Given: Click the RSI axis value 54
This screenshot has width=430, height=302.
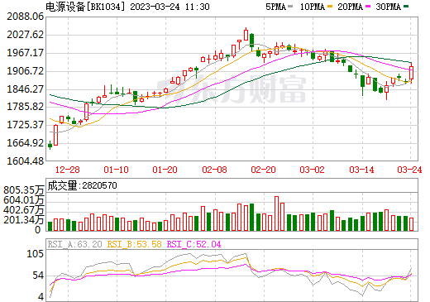Looking at the screenshot, I should coord(38,276).
